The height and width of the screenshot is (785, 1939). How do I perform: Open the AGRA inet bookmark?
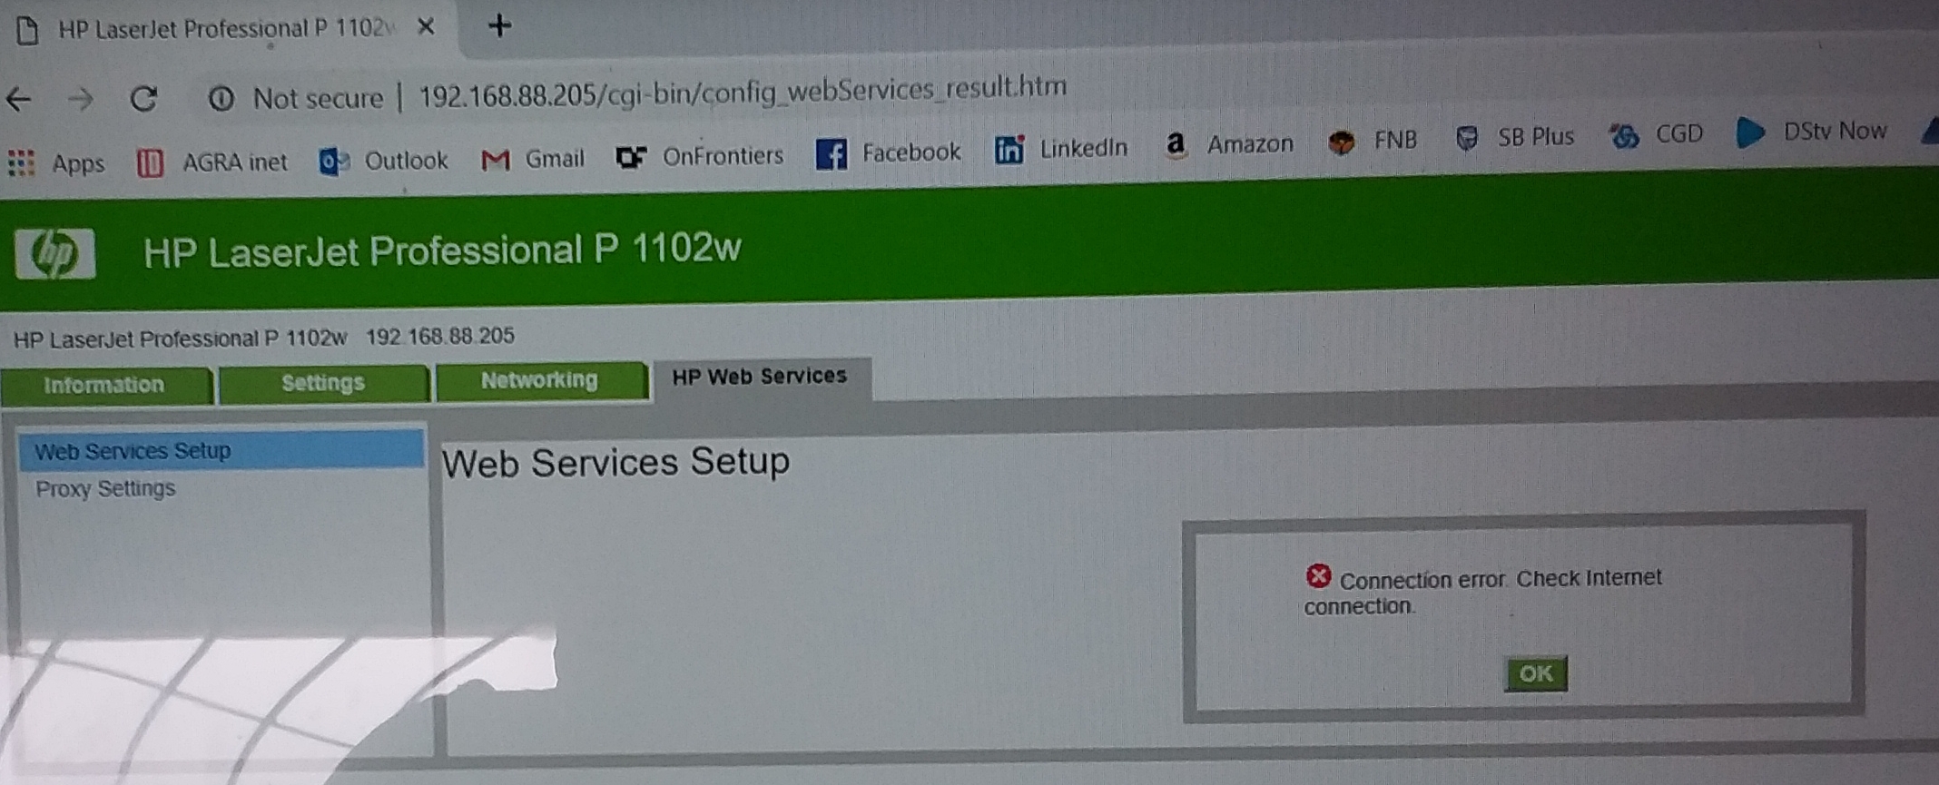[212, 162]
